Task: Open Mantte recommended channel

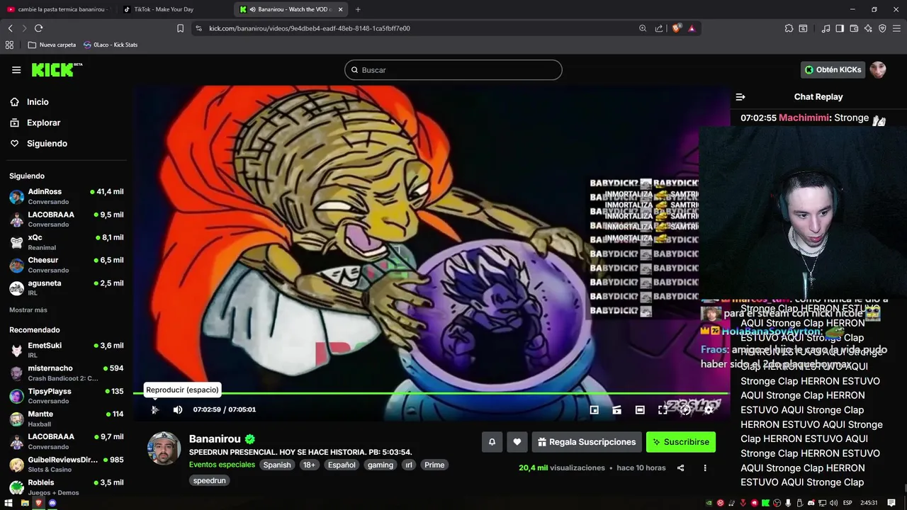Action: [66, 419]
